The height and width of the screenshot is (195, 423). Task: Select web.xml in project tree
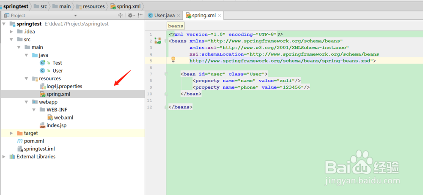point(64,117)
